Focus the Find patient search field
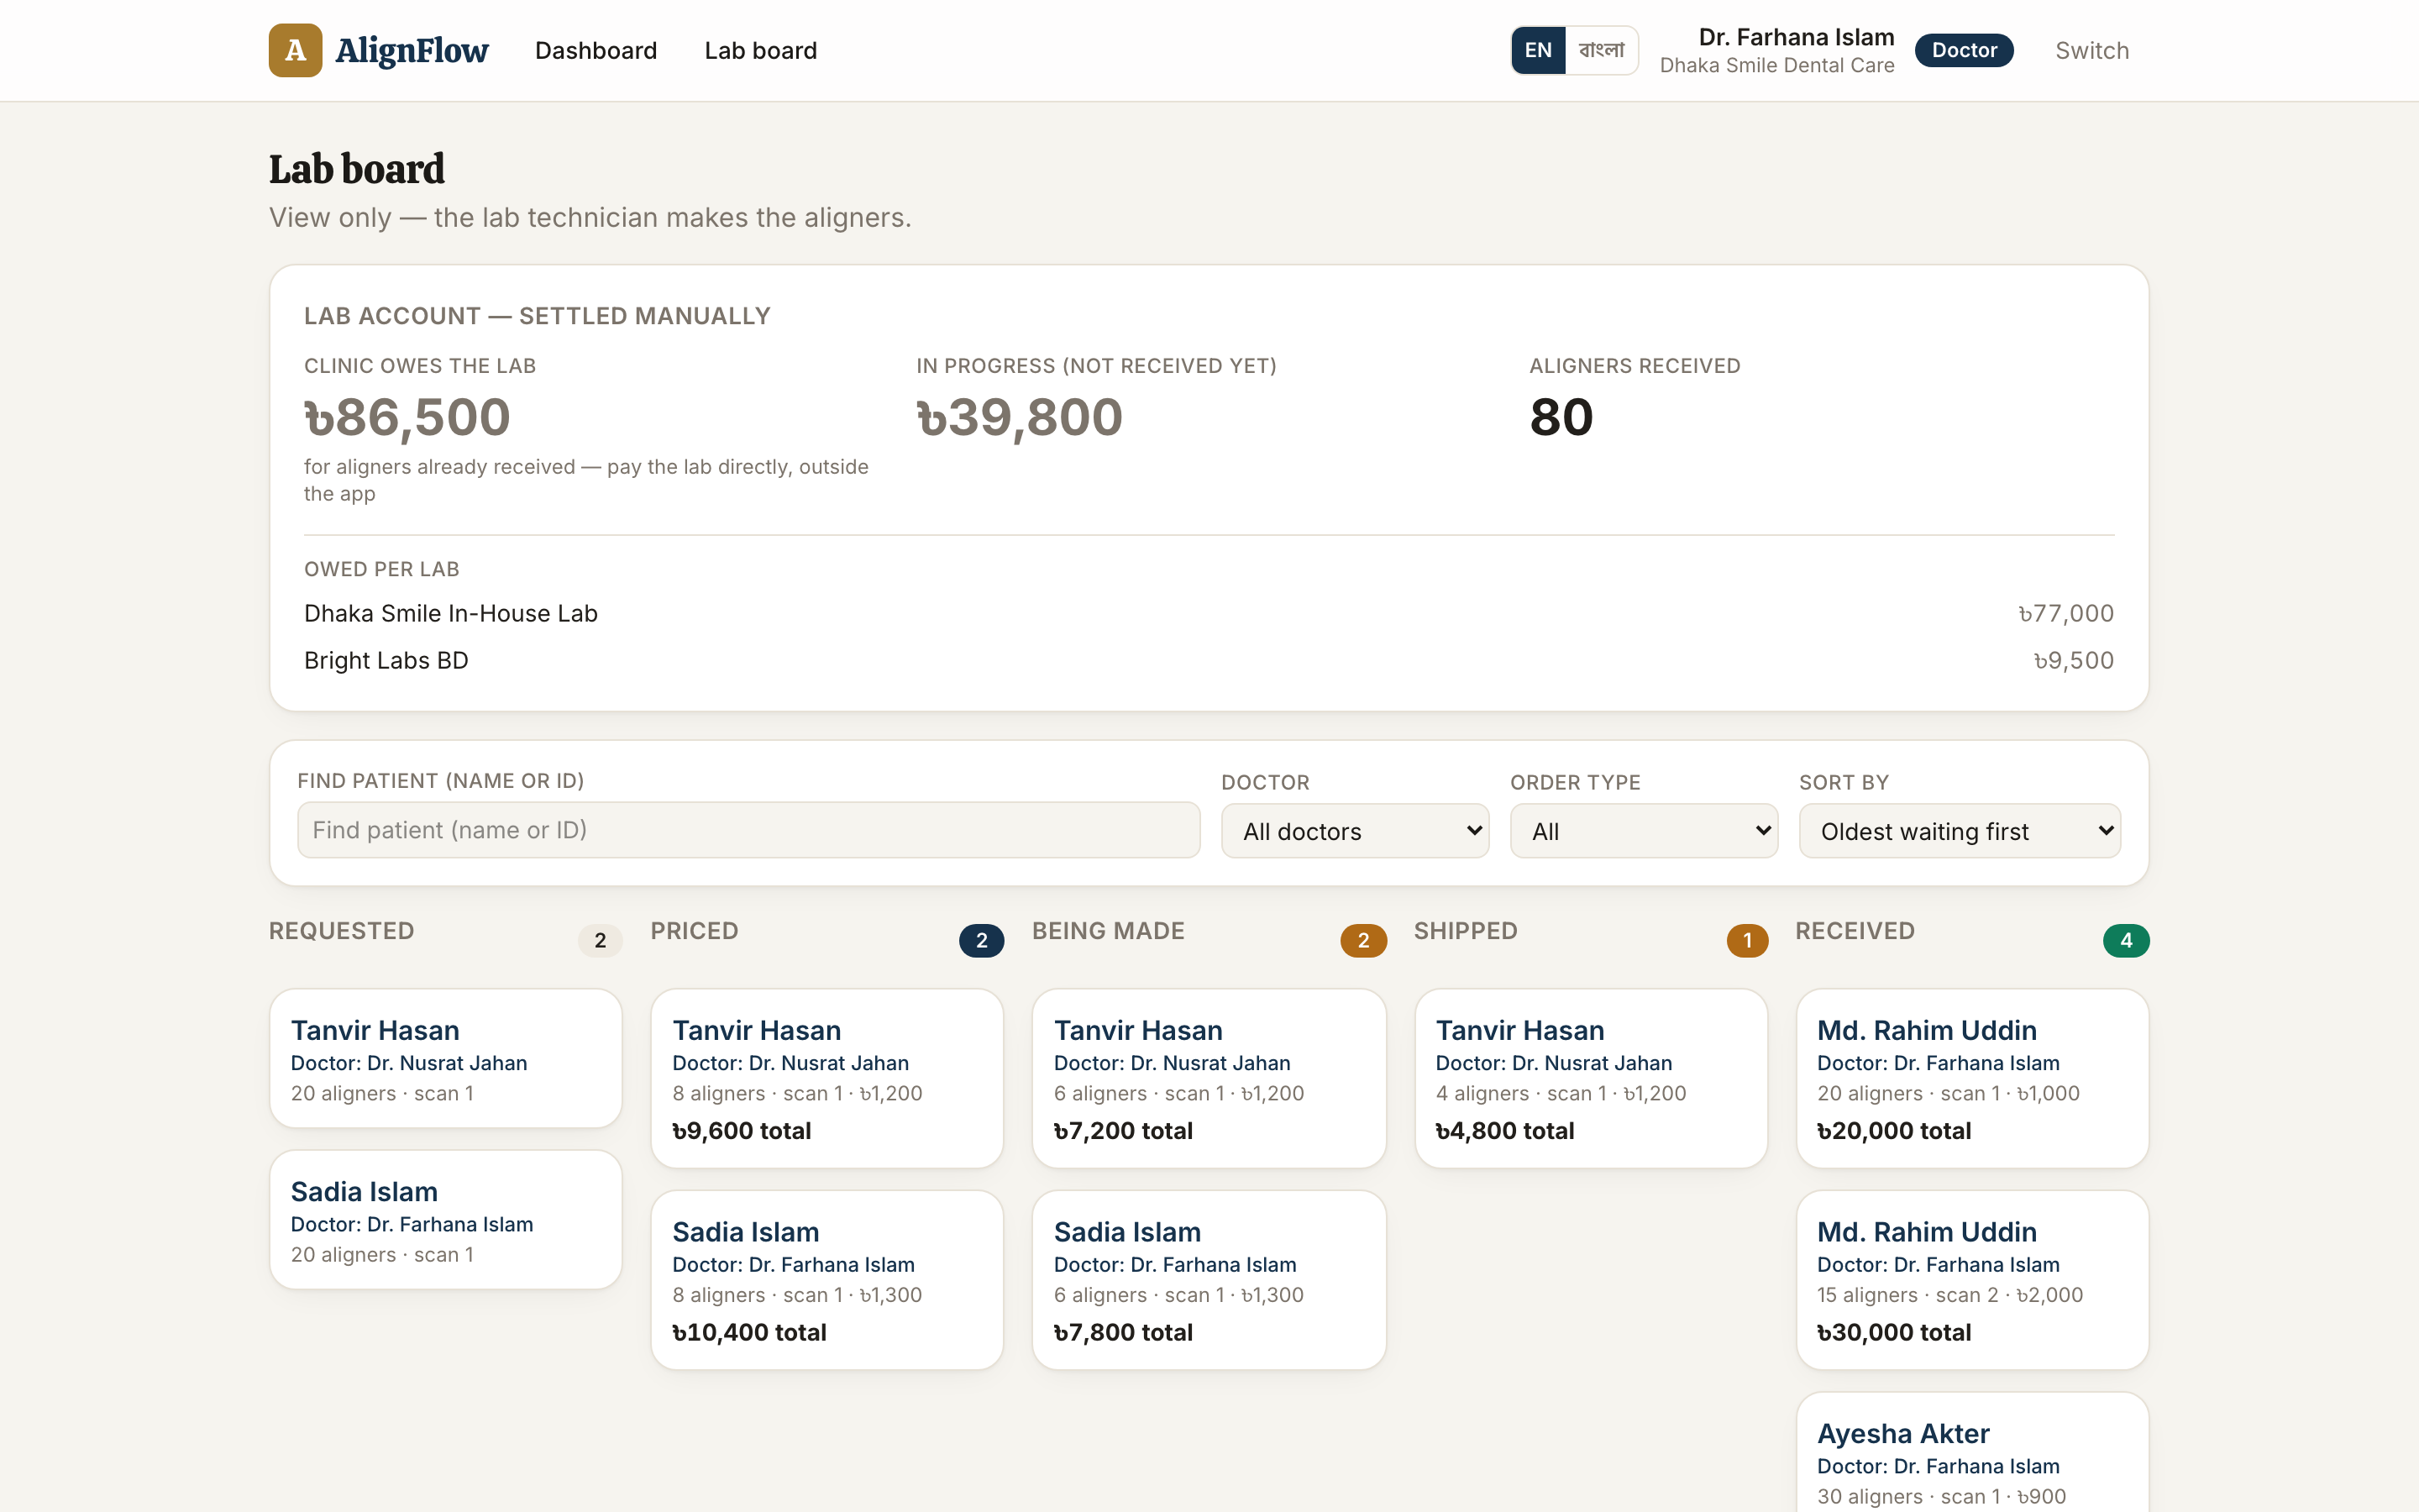Viewport: 2419px width, 1512px height. coord(748,830)
